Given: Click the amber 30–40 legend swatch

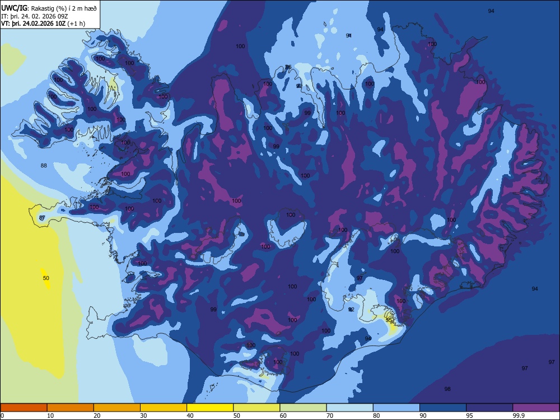Looking at the screenshot, I should pyautogui.click(x=164, y=408).
